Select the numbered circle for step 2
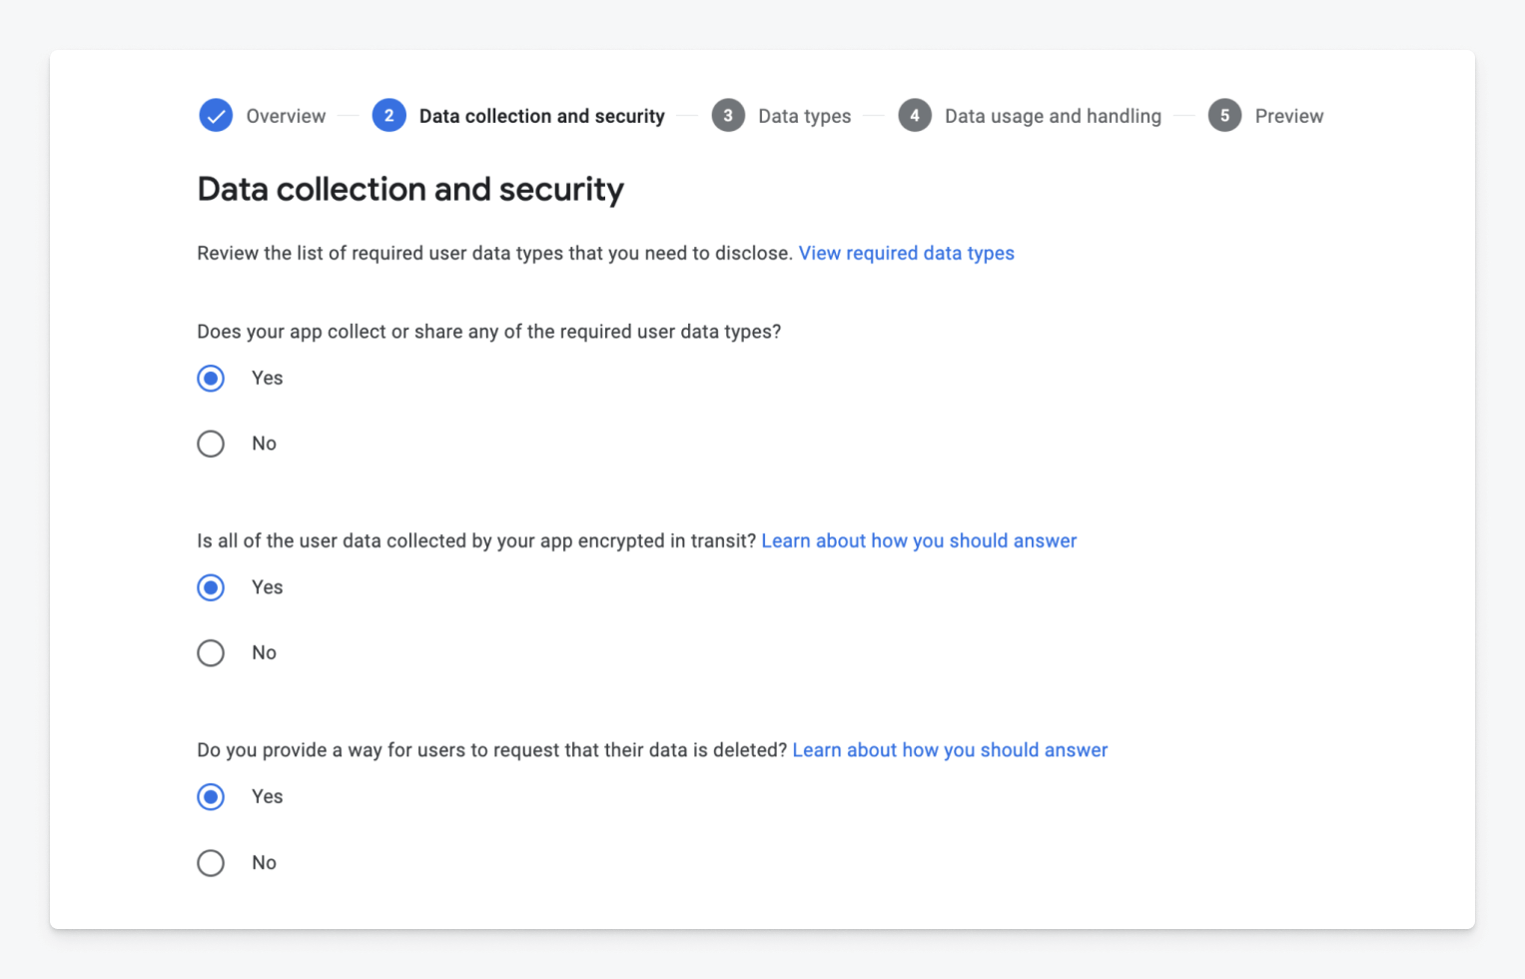The height and width of the screenshot is (979, 1525). point(388,115)
